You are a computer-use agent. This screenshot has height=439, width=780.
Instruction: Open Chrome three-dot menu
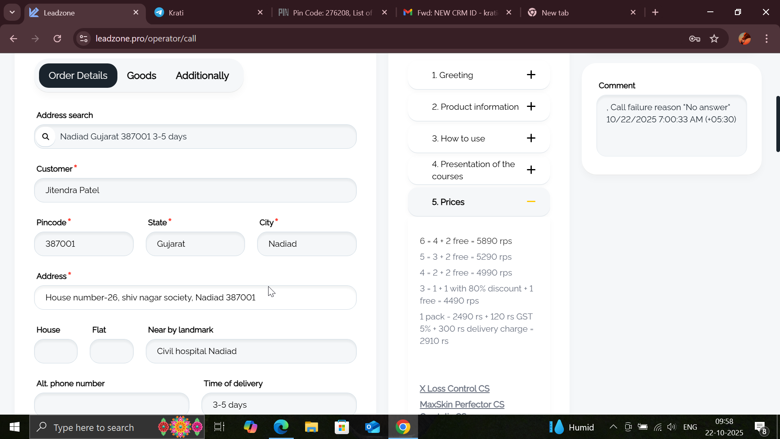pyautogui.click(x=766, y=39)
